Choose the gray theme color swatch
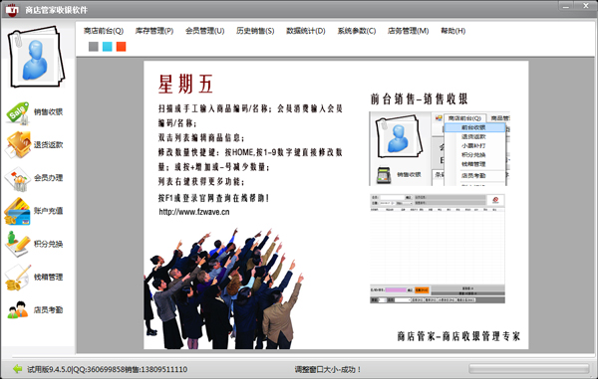This screenshot has width=598, height=379. click(94, 47)
